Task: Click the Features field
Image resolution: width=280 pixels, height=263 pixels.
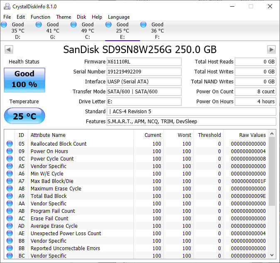Action: point(192,122)
